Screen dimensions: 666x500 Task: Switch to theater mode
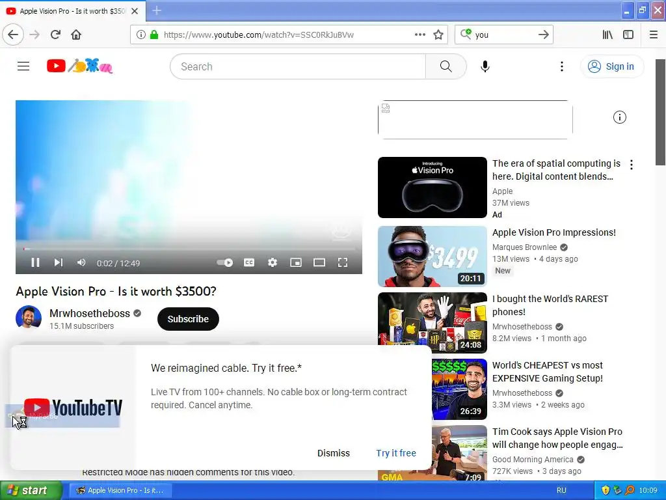[x=319, y=263]
